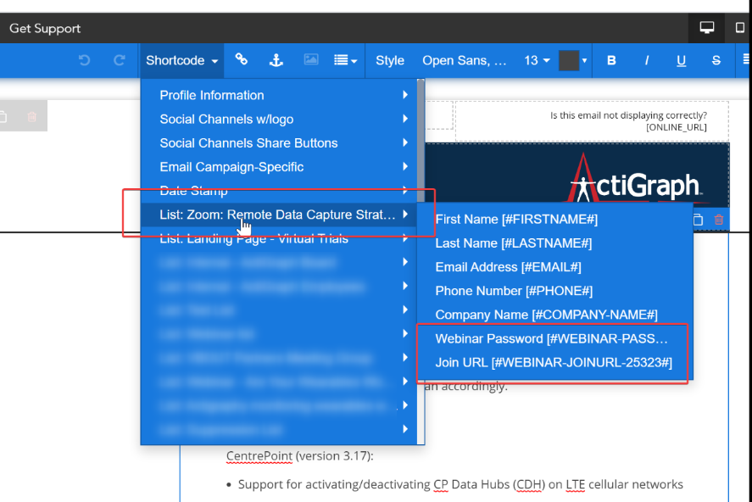
Task: Click "Is this email not displaying correctly?" text
Action: click(x=628, y=115)
